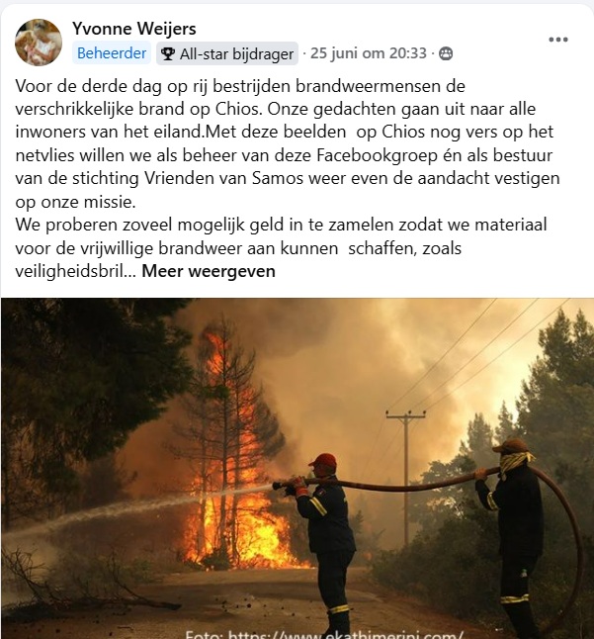Open the wildfire photo in viewer
The width and height of the screenshot is (594, 639).
click(x=297, y=468)
